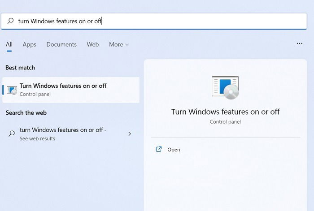Open the three-dots options menu
The height and width of the screenshot is (211, 314).
(x=300, y=43)
